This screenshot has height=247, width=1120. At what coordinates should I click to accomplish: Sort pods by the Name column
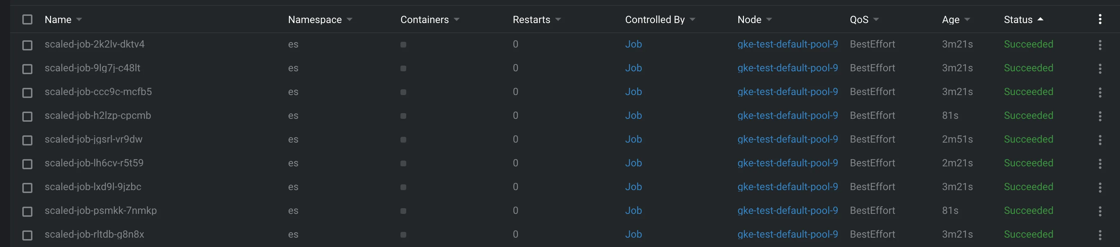pyautogui.click(x=58, y=19)
